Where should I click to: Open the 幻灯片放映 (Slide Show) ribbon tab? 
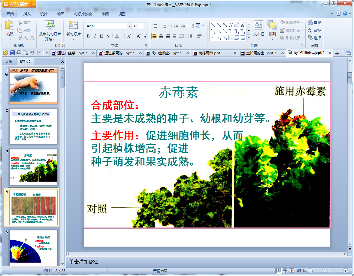click(x=83, y=14)
